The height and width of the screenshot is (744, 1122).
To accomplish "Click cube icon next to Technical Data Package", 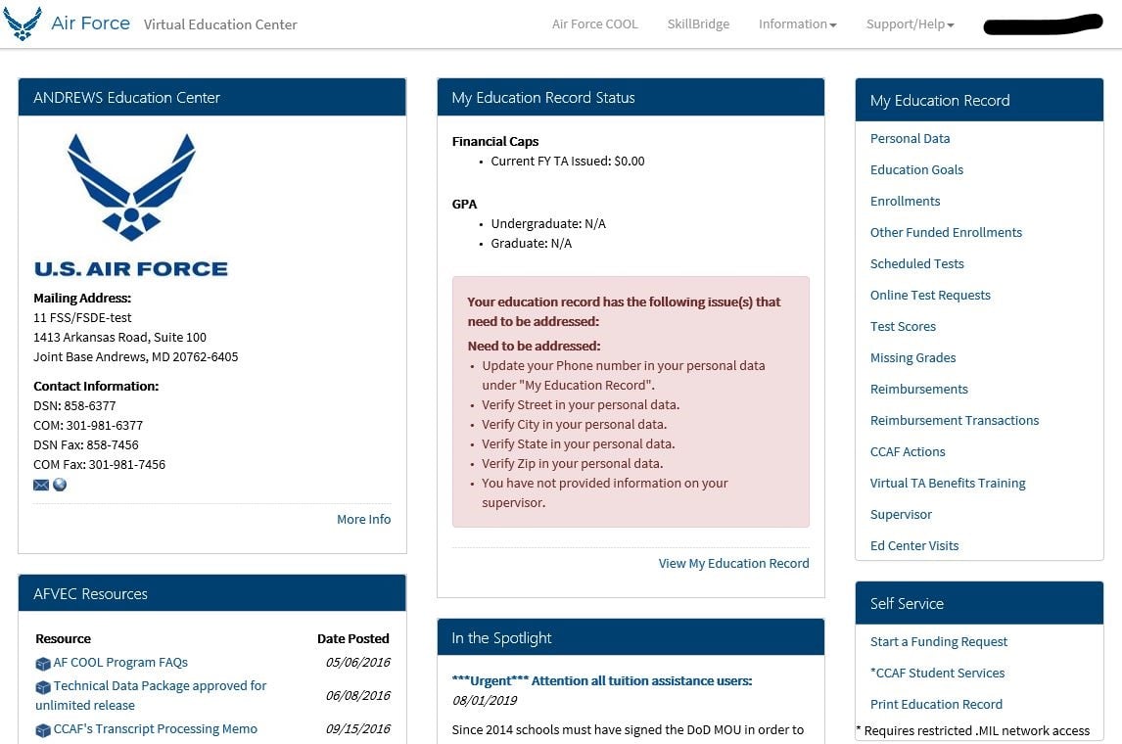I will [43, 687].
